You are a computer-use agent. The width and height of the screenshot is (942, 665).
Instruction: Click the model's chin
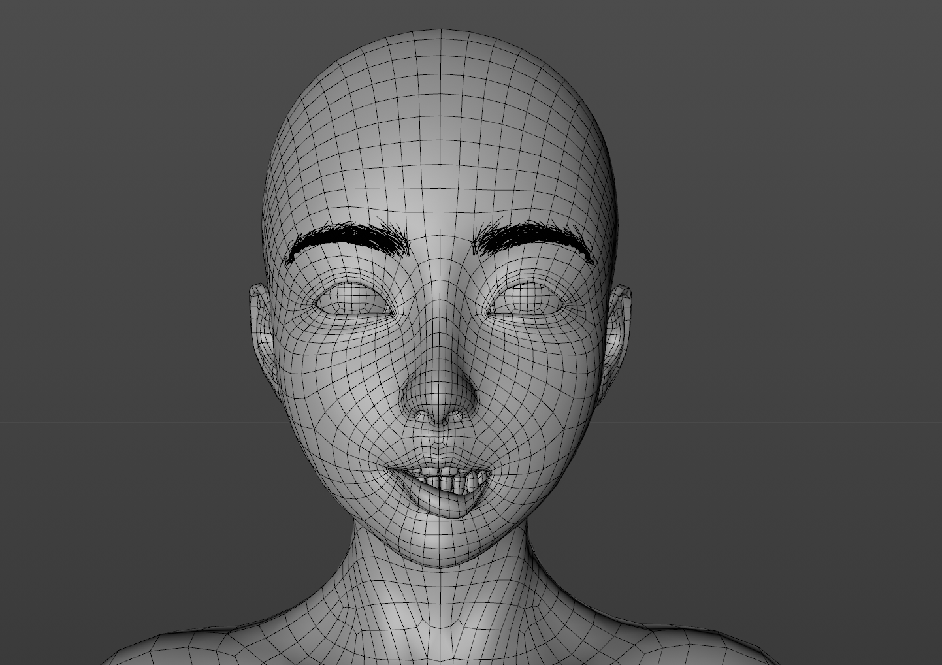coord(440,542)
